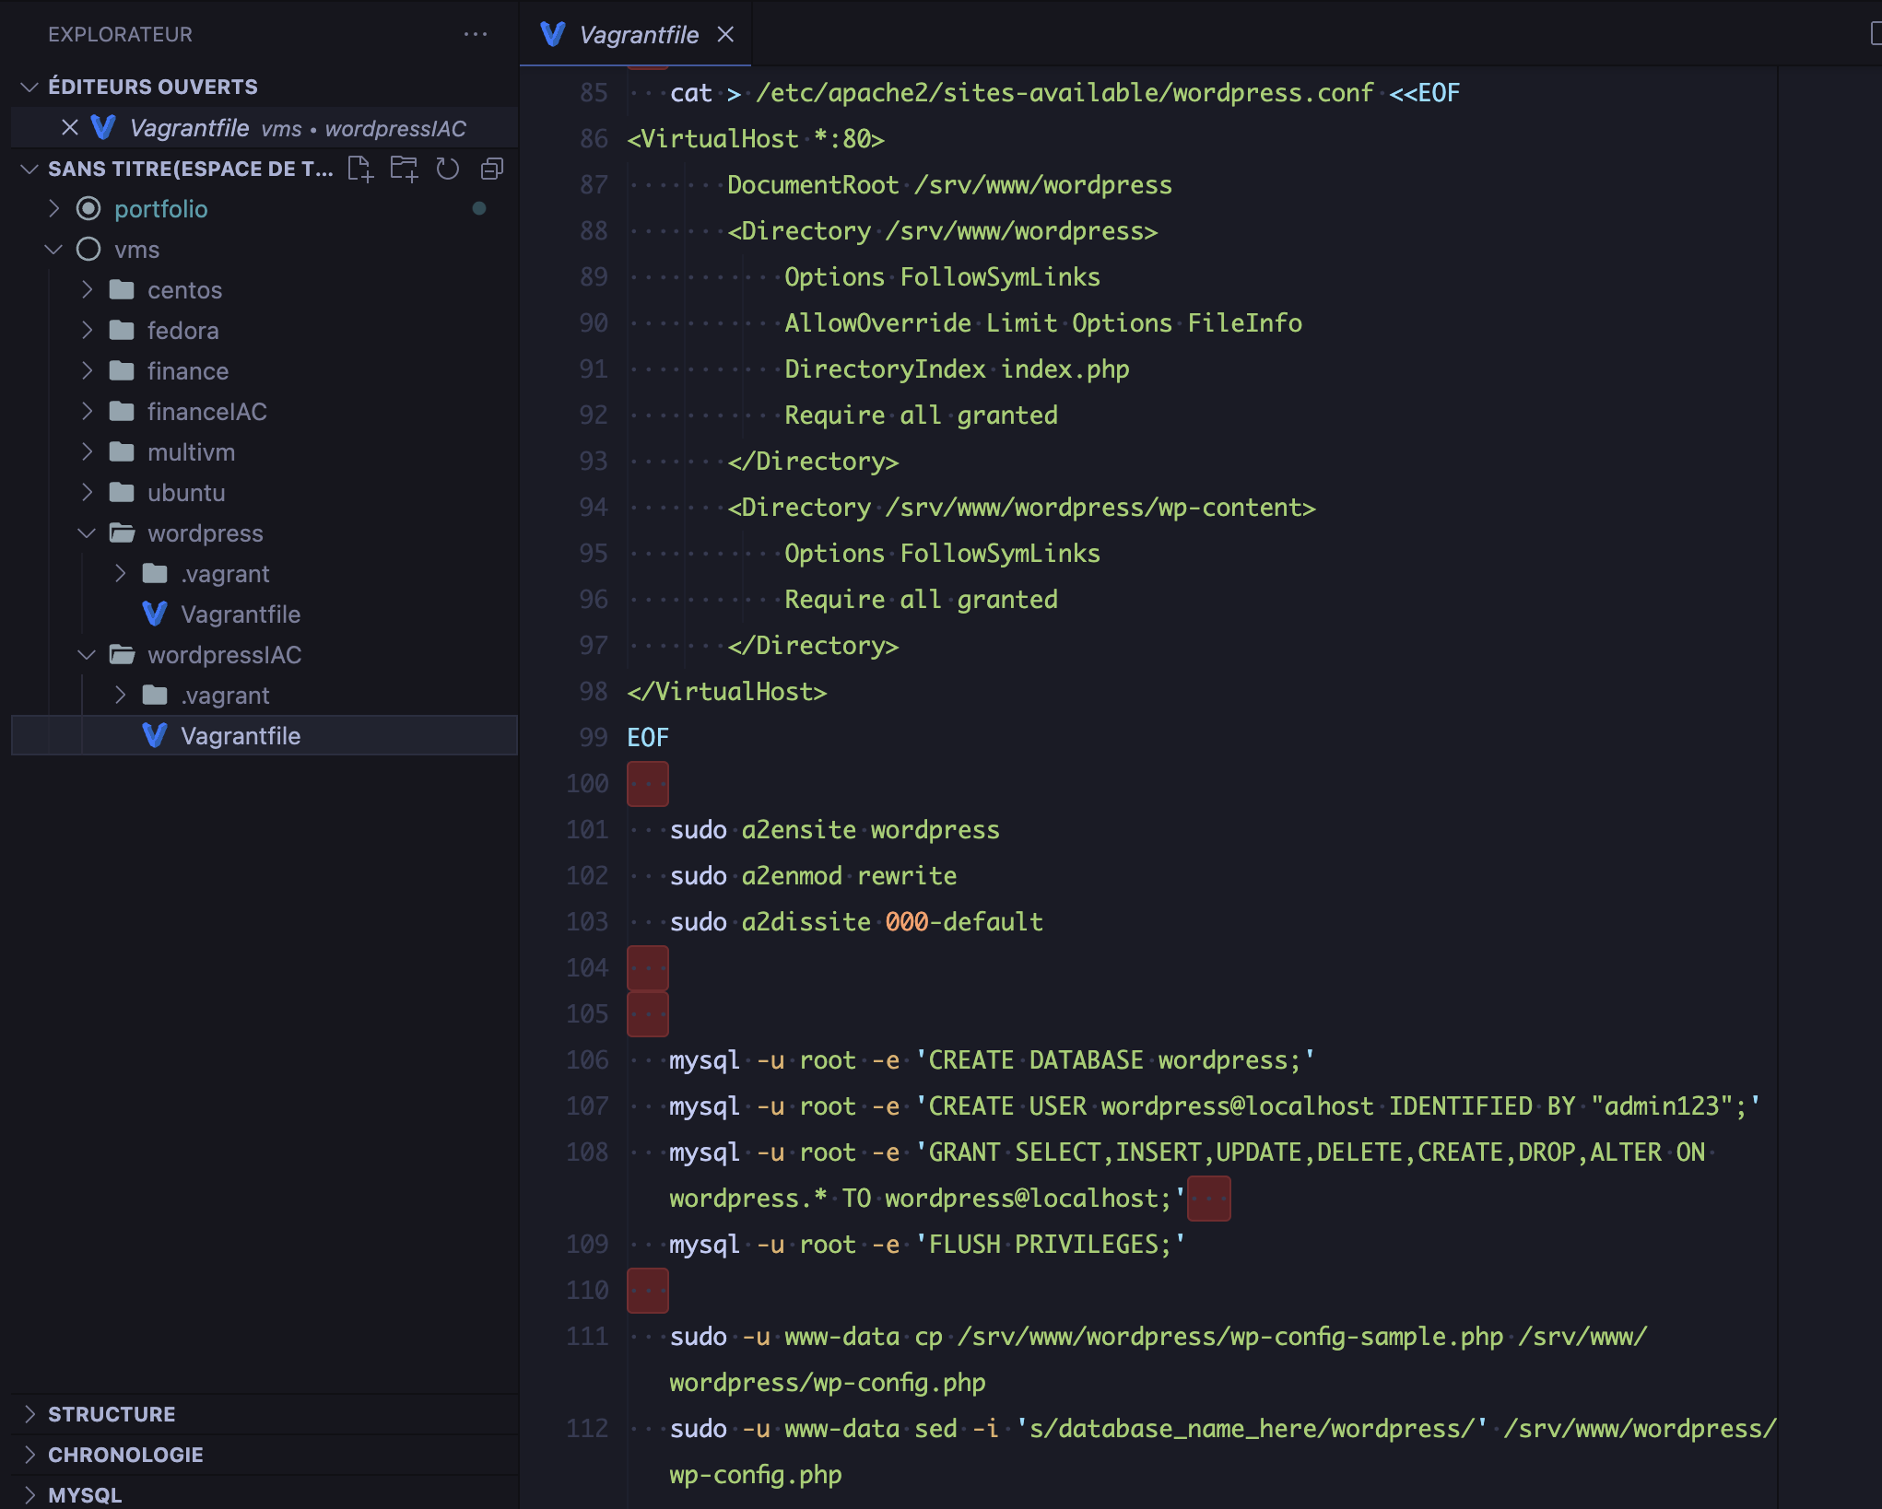Image resolution: width=1882 pixels, height=1509 pixels.
Task: Click the open wordpressIAC folder icon
Action: pos(122,655)
